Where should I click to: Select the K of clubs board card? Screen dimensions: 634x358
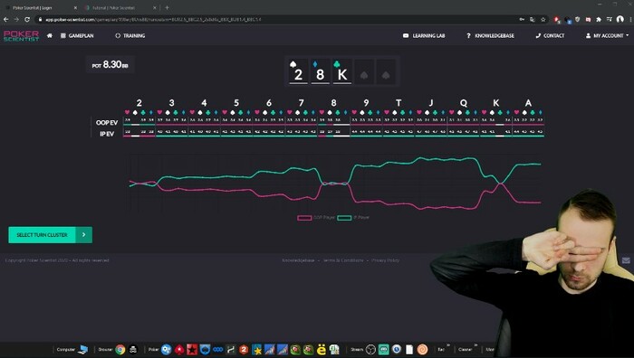(x=342, y=71)
